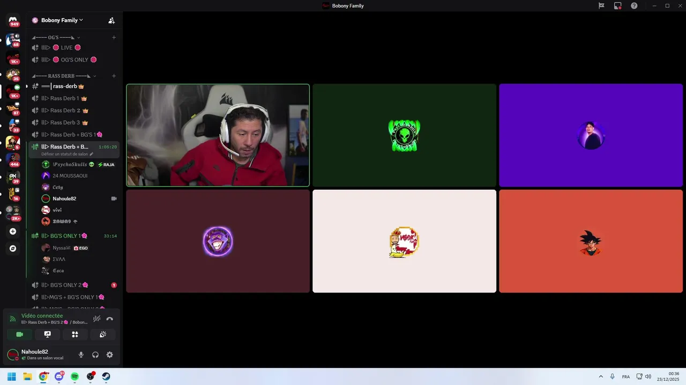Join BG'S ONLY 2 voice channel
This screenshot has width=686, height=385.
click(74, 285)
